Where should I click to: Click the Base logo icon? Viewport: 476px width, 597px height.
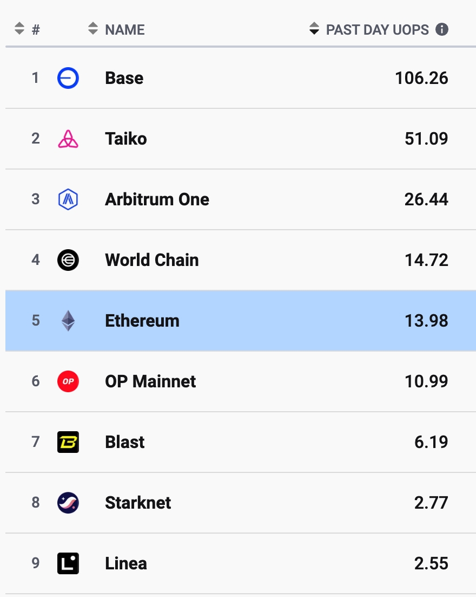(68, 78)
